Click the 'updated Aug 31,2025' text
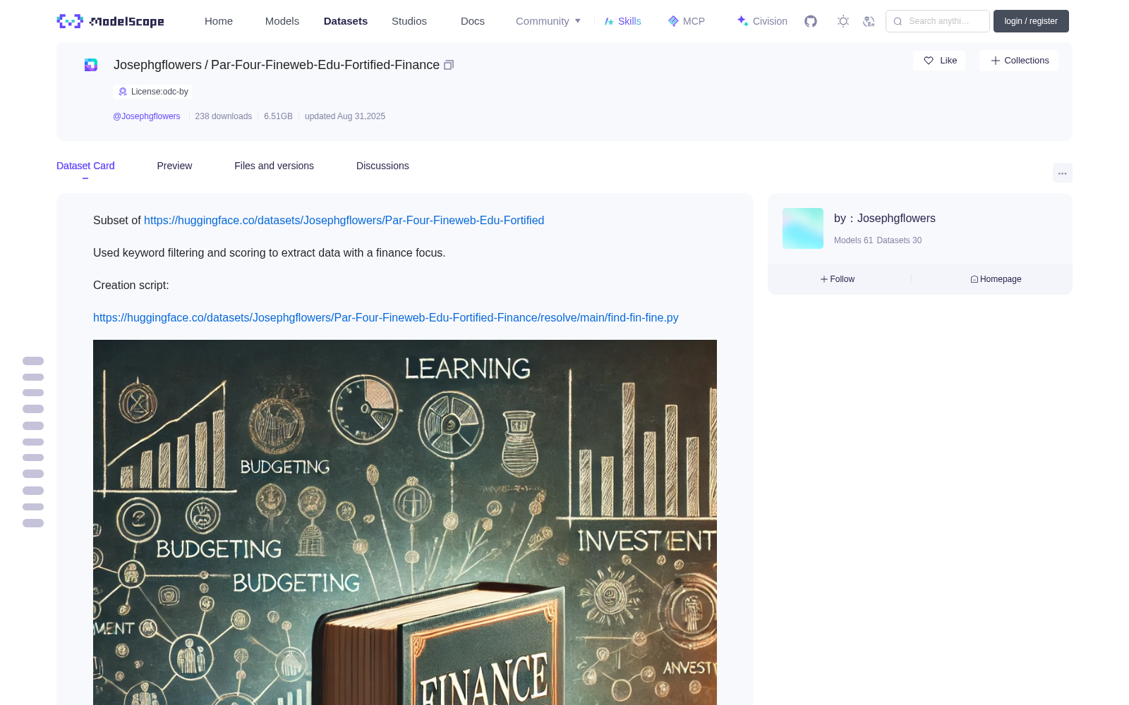Image resolution: width=1129 pixels, height=705 pixels. (345, 116)
